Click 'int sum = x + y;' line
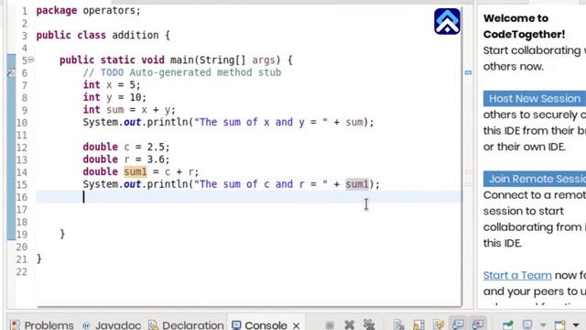This screenshot has width=586, height=330. click(129, 110)
